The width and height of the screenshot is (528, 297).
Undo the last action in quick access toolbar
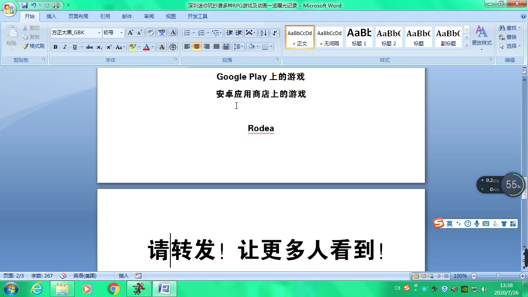[33, 5]
